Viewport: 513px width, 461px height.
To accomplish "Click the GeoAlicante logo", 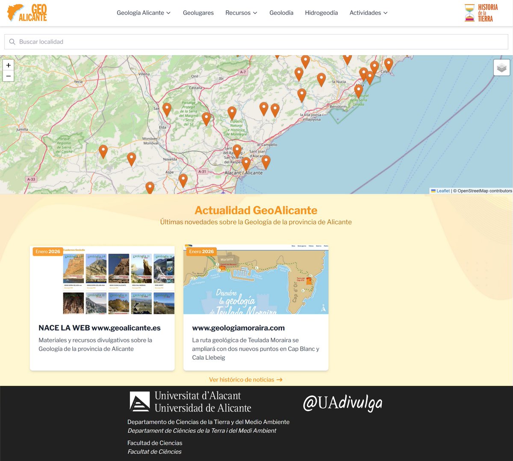I will pyautogui.click(x=27, y=13).
